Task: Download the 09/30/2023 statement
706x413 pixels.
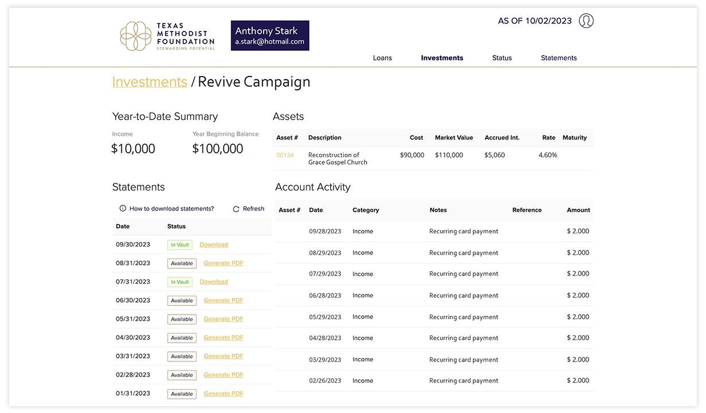Action: click(x=214, y=245)
